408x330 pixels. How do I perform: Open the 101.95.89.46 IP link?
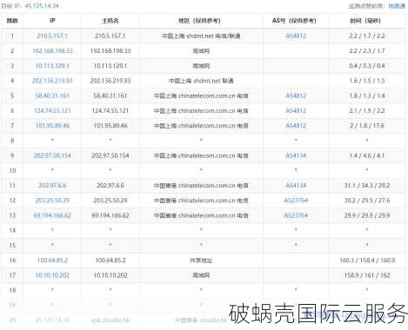click(52, 126)
